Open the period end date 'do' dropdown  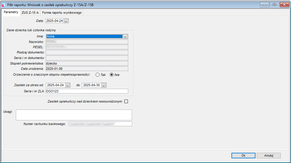click(104, 85)
